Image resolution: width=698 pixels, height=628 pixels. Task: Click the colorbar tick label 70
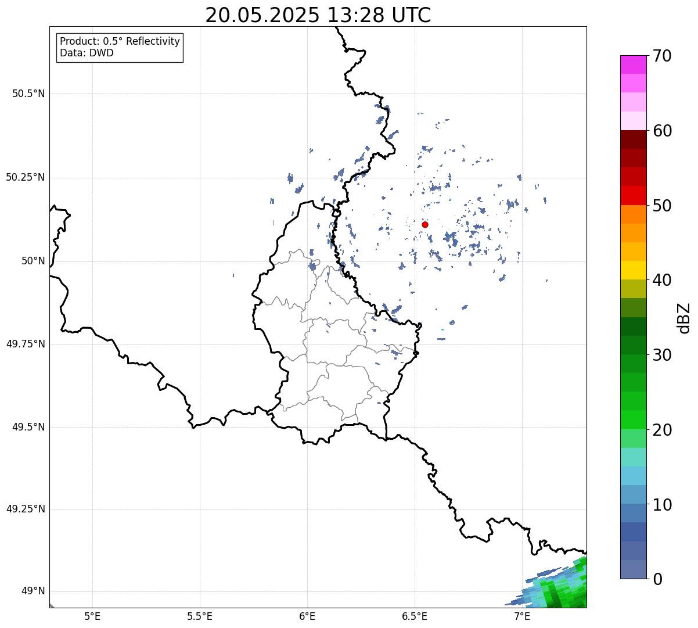[x=662, y=56]
